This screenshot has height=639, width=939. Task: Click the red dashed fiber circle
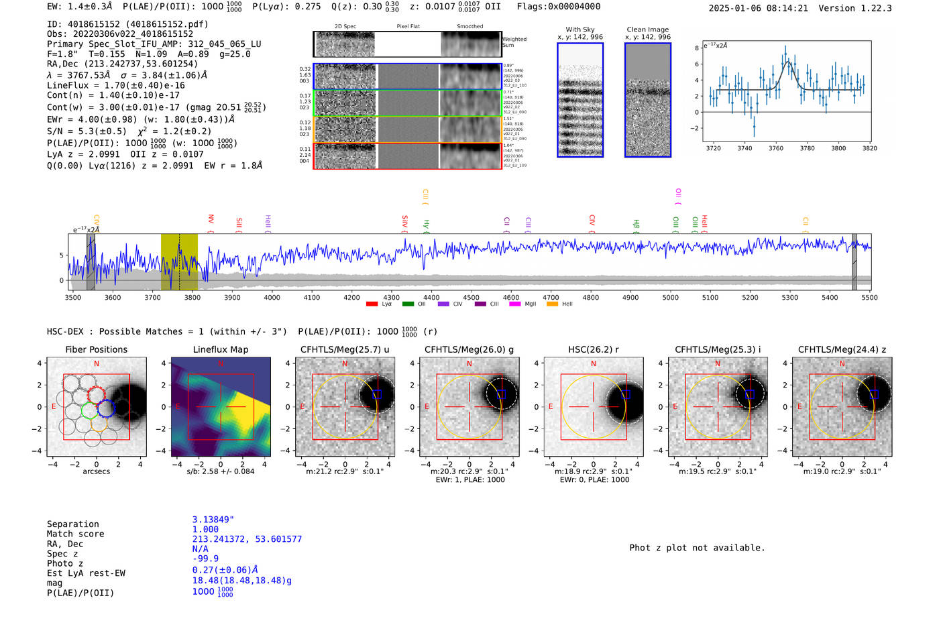pyautogui.click(x=97, y=395)
